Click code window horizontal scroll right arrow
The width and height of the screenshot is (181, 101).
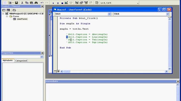coord(166,71)
